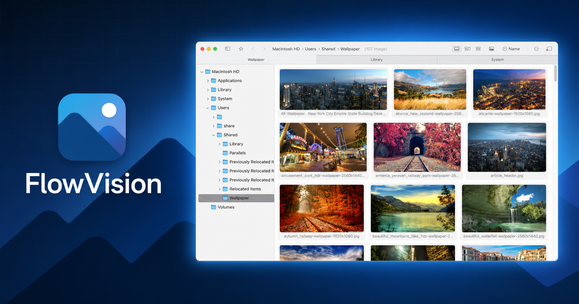
Task: Collapse the Users folder chevron
Action: 208,108
